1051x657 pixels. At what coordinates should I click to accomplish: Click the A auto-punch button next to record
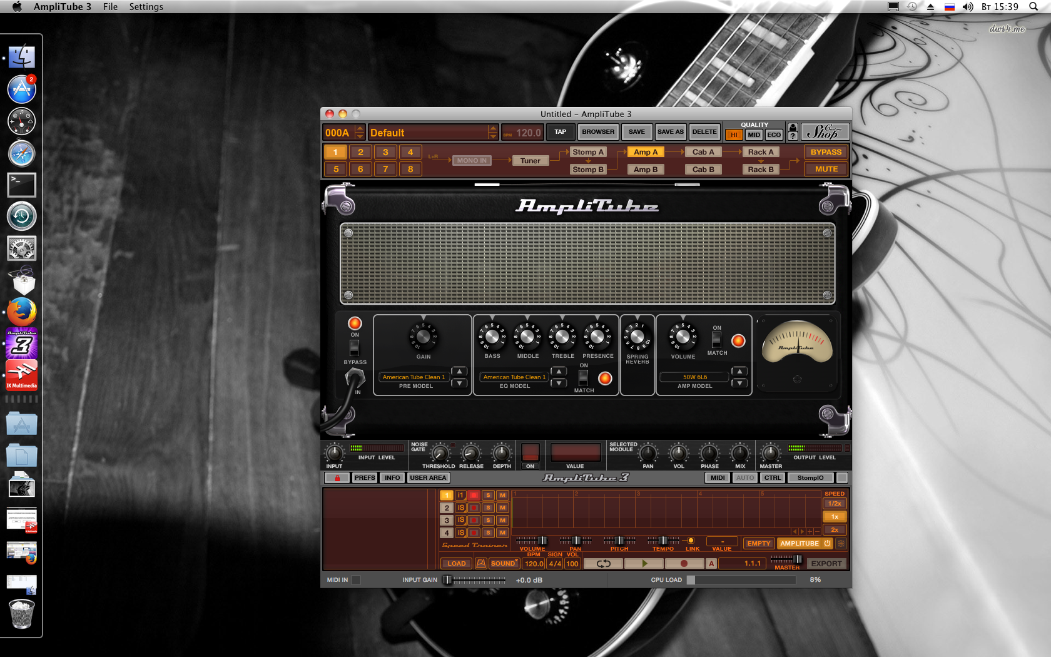point(711,563)
